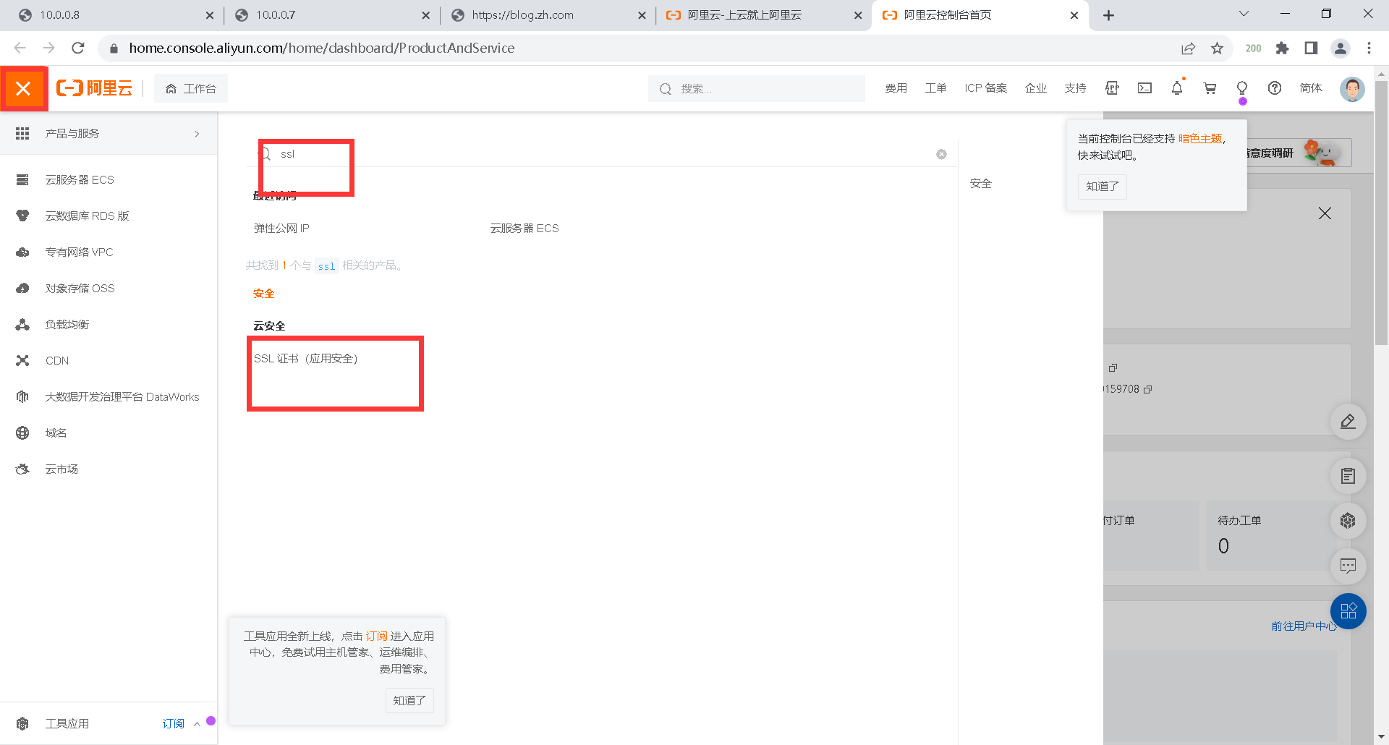Click the 域名 globe icon
This screenshot has width=1389, height=745.
coord(22,433)
